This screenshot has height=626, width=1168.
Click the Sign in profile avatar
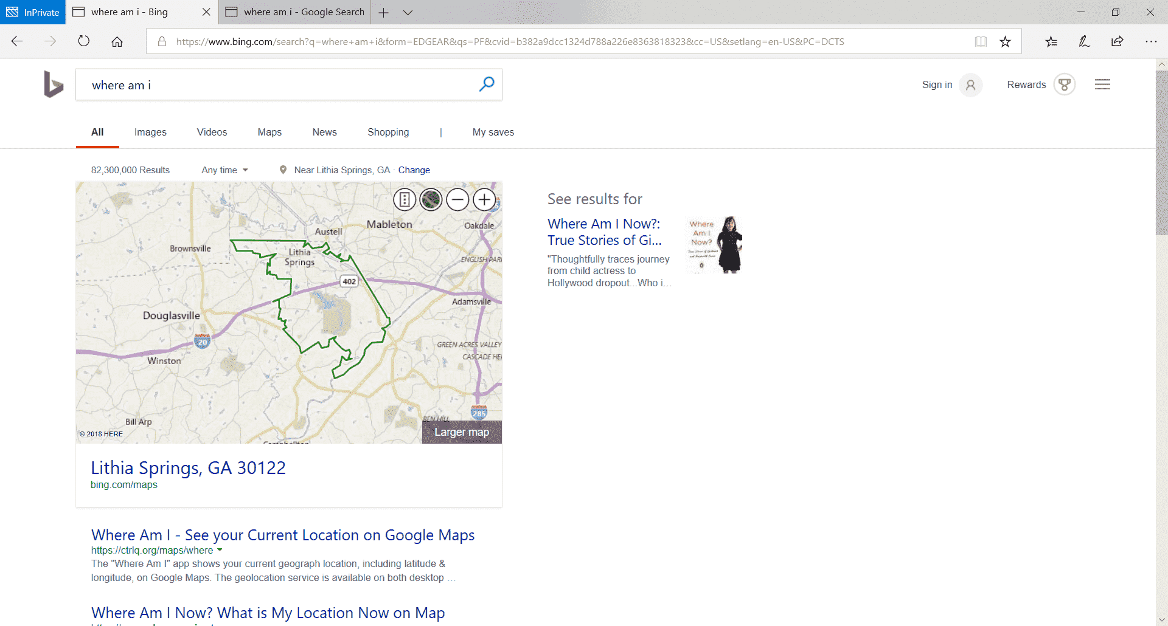pyautogui.click(x=970, y=84)
